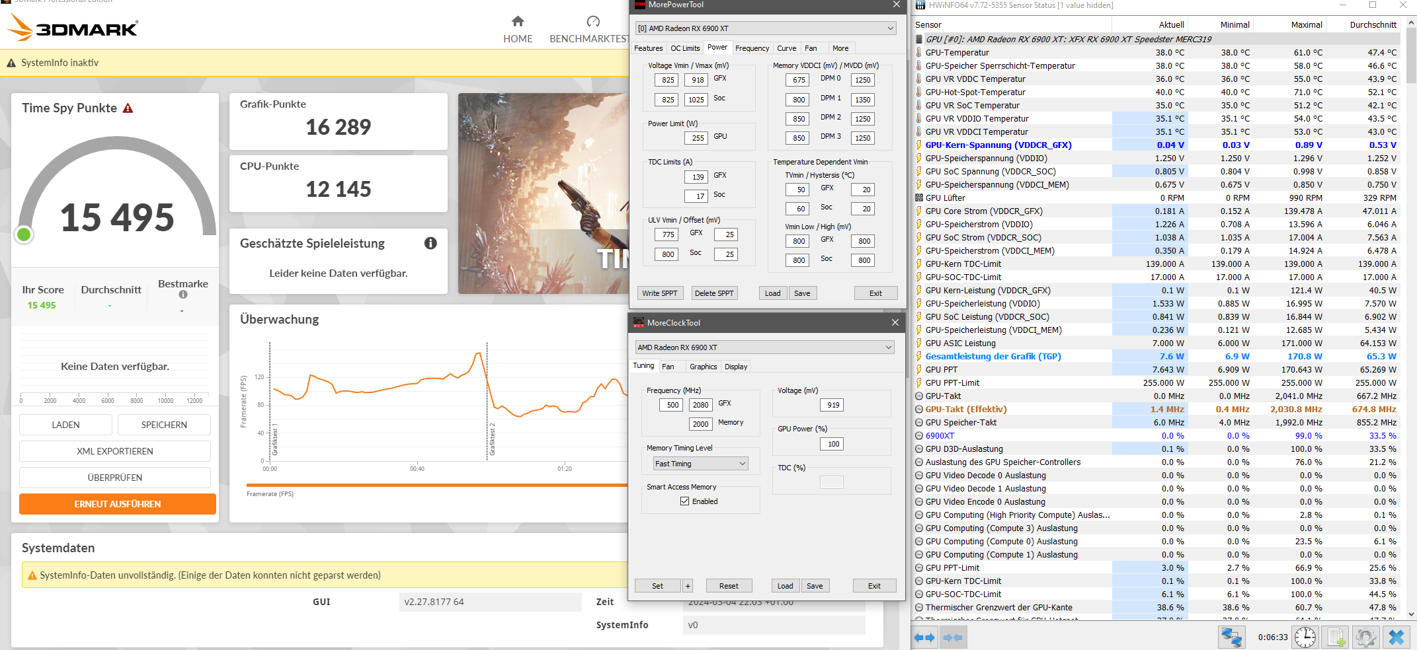Click the GPU Power (%) input field
The height and width of the screenshot is (650, 1417).
[x=832, y=444]
